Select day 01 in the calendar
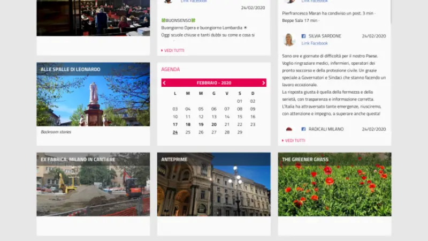The height and width of the screenshot is (241, 428). point(240,101)
